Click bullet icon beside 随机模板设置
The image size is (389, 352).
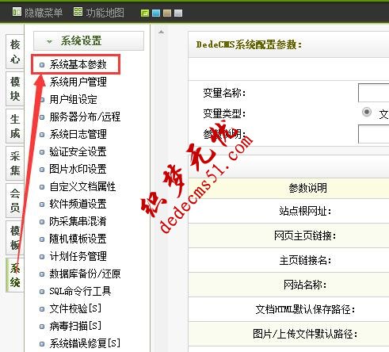coord(42,239)
